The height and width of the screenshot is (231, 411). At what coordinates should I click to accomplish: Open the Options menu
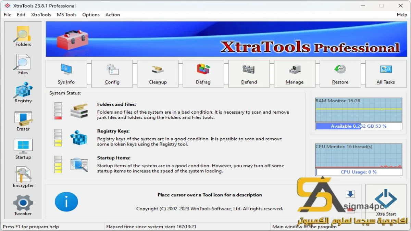tap(91, 15)
